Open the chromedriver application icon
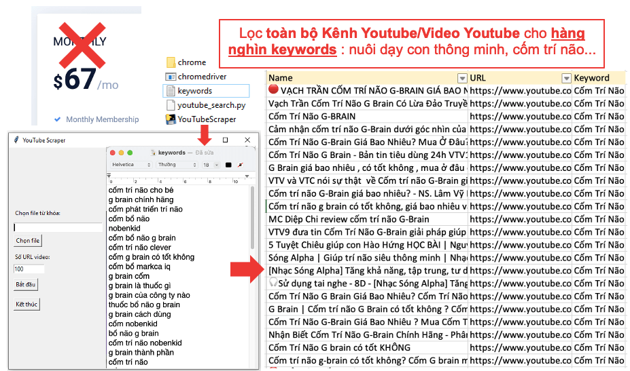This screenshot has width=630, height=371. tap(171, 77)
